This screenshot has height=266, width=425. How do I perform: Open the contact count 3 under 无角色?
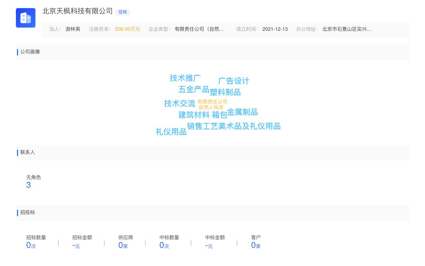coord(29,185)
